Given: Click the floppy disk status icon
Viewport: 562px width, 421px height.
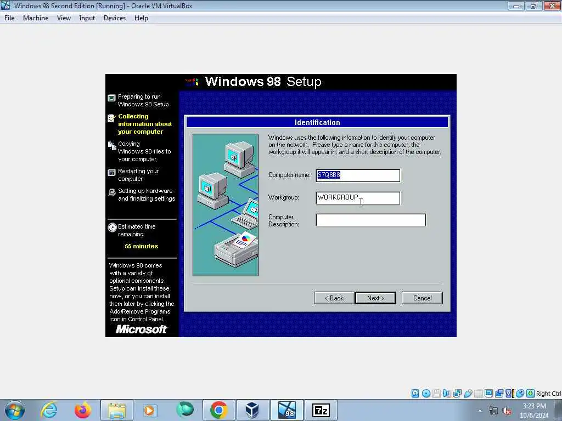Looking at the screenshot, I should click(x=436, y=394).
